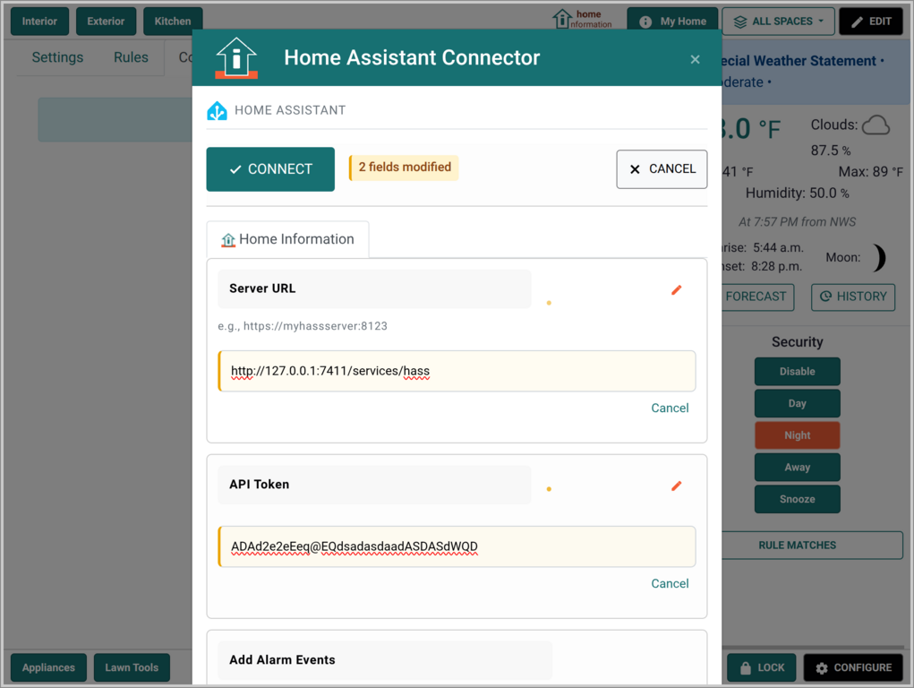Click the X icon on CANCEL button
The width and height of the screenshot is (914, 688).
coord(635,169)
